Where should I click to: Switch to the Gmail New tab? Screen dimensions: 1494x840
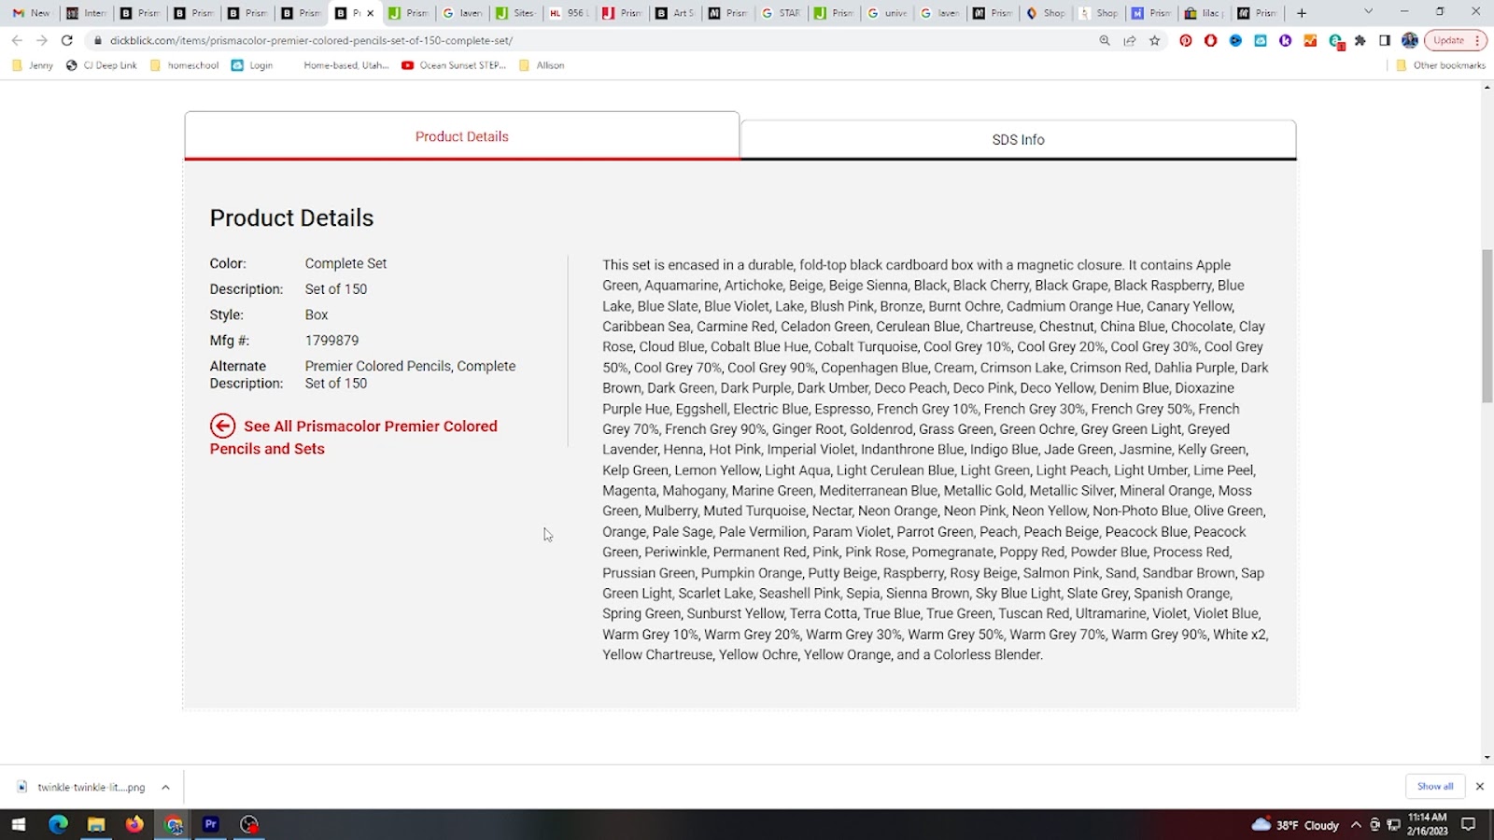tap(31, 13)
